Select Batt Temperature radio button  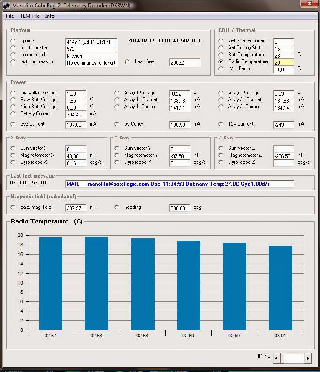click(220, 55)
